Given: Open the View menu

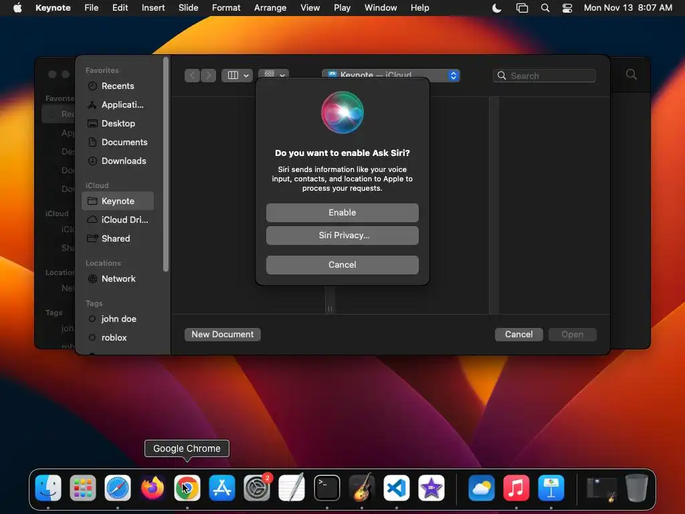Looking at the screenshot, I should pos(310,7).
